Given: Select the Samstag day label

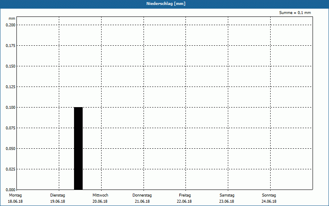Looking at the screenshot, I should (x=227, y=195).
